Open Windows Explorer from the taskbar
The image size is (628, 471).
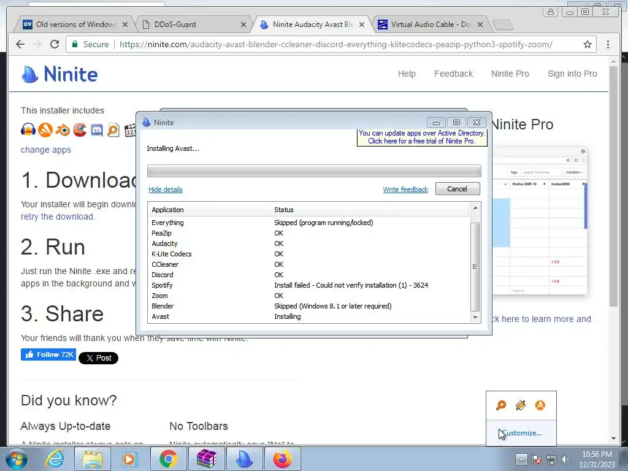click(x=93, y=459)
